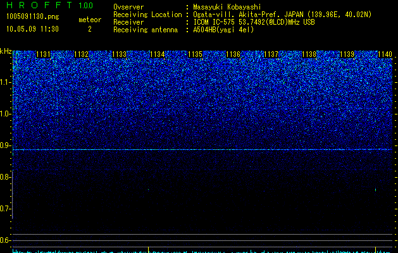Click the 0.9 kHz axis label
Image resolution: width=398 pixels, height=253 pixels.
[6, 145]
